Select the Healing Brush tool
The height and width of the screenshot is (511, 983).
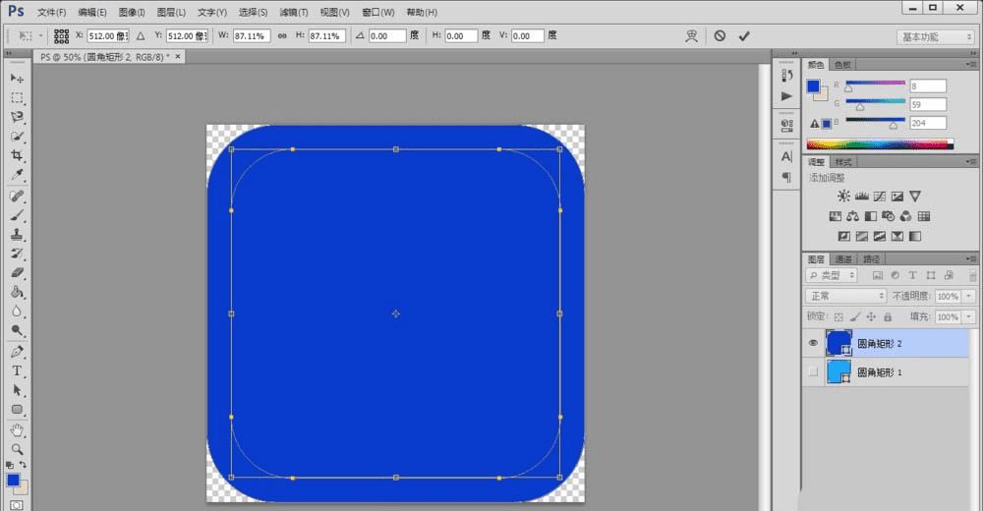pos(17,197)
